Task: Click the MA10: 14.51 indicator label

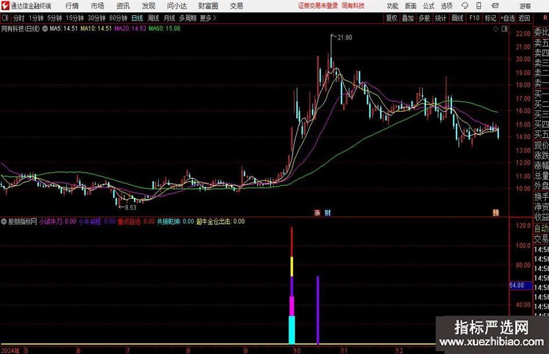Action: point(96,28)
